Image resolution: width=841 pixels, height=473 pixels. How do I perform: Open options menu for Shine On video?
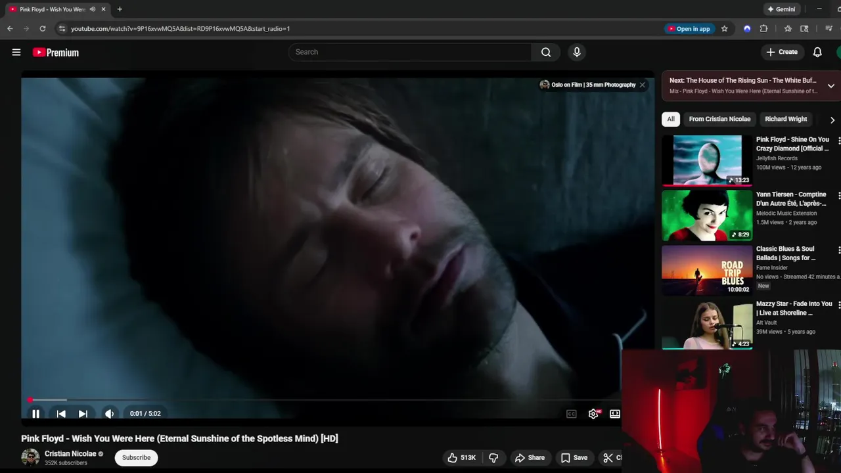839,141
